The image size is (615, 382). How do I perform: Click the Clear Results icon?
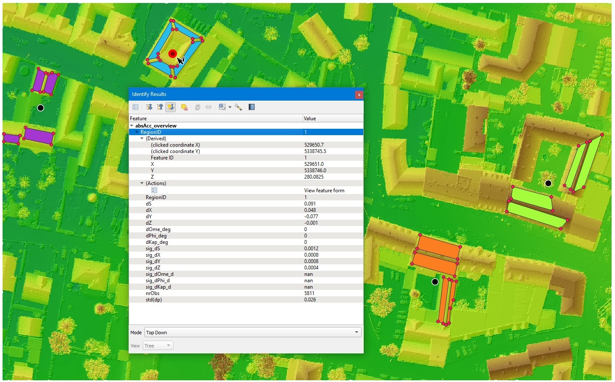click(x=184, y=107)
